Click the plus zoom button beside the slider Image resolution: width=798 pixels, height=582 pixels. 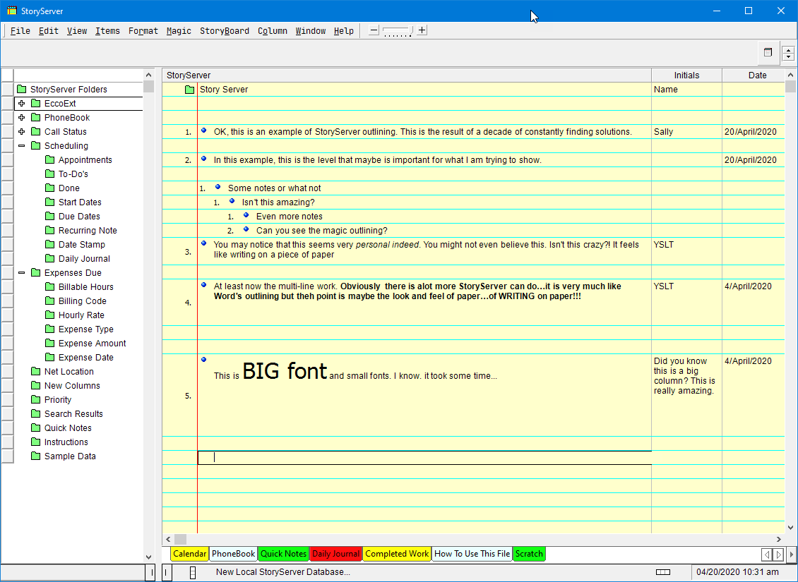click(x=422, y=30)
